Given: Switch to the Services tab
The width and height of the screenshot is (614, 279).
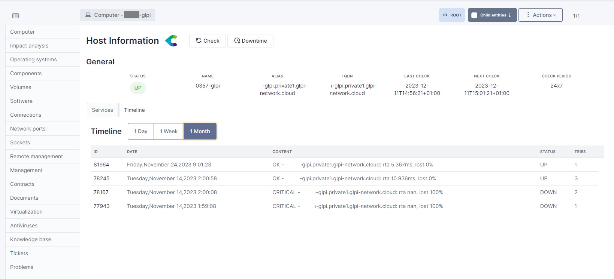Looking at the screenshot, I should [x=102, y=110].
